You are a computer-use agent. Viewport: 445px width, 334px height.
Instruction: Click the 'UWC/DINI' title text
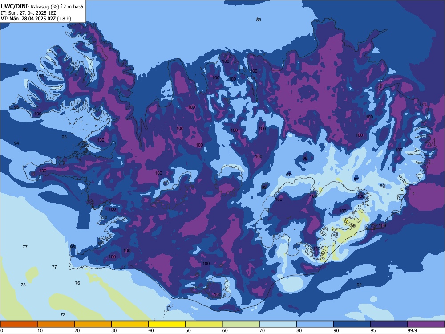pos(14,7)
